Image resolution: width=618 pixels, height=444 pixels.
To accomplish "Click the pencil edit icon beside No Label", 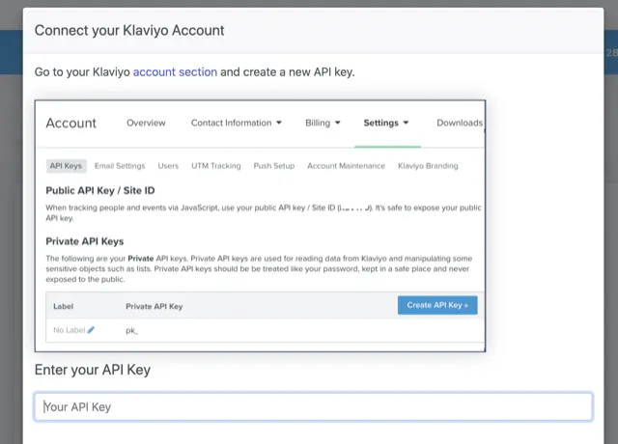I will pyautogui.click(x=91, y=330).
